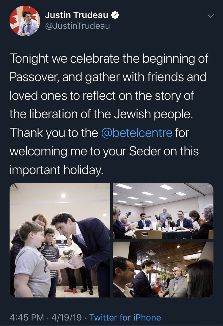223x326 pixels.
Task: Tap the 'liberation of the Jewish people' line
Action: tap(101, 114)
